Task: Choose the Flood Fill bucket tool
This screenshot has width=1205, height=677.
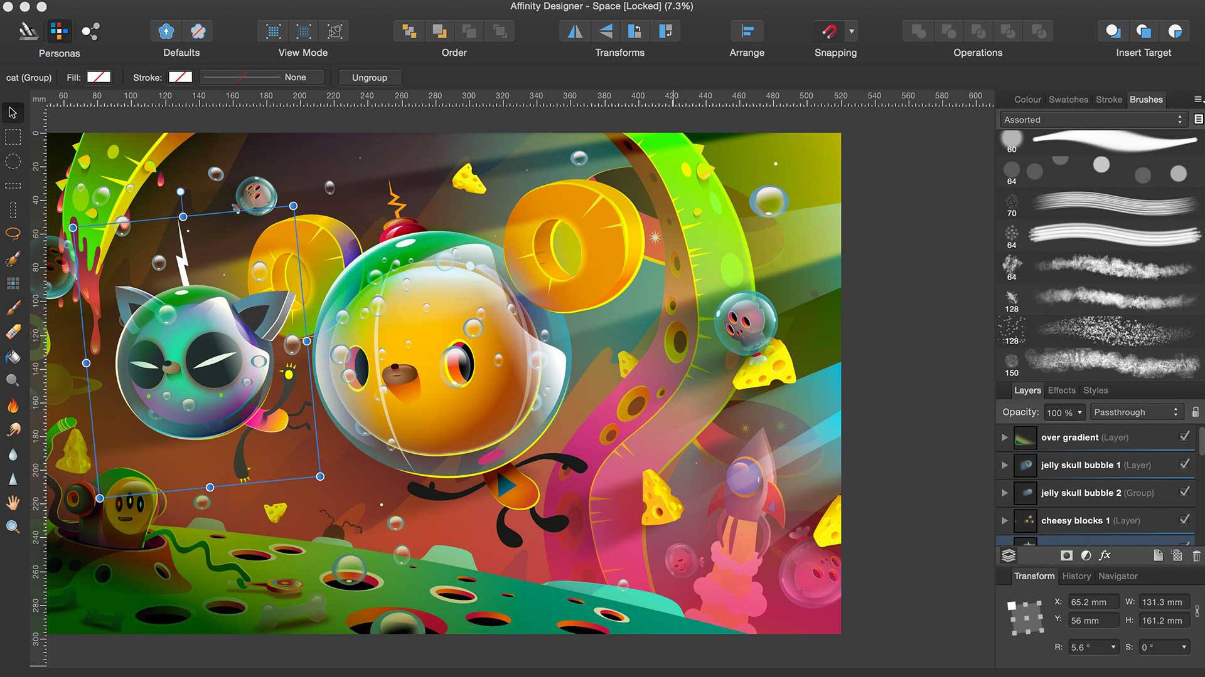Action: (x=13, y=357)
